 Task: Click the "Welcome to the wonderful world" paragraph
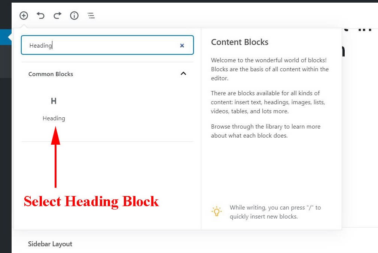270,69
